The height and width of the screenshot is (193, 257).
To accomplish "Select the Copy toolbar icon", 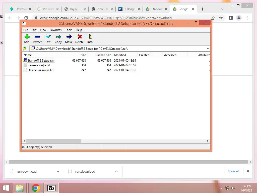I will coord(58,37).
